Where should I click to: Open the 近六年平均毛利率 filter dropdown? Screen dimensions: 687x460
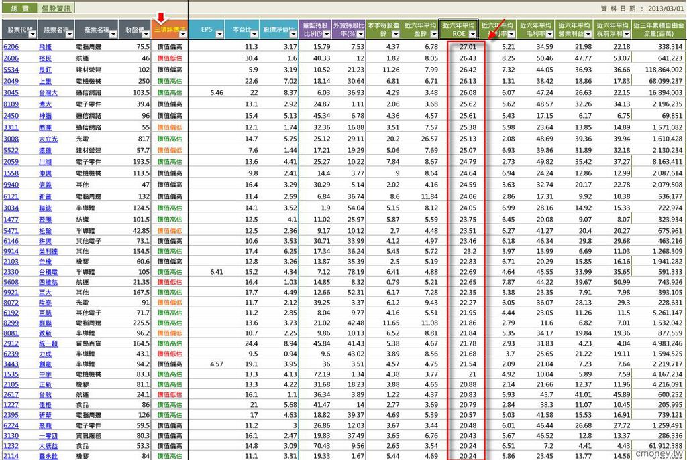tap(549, 34)
